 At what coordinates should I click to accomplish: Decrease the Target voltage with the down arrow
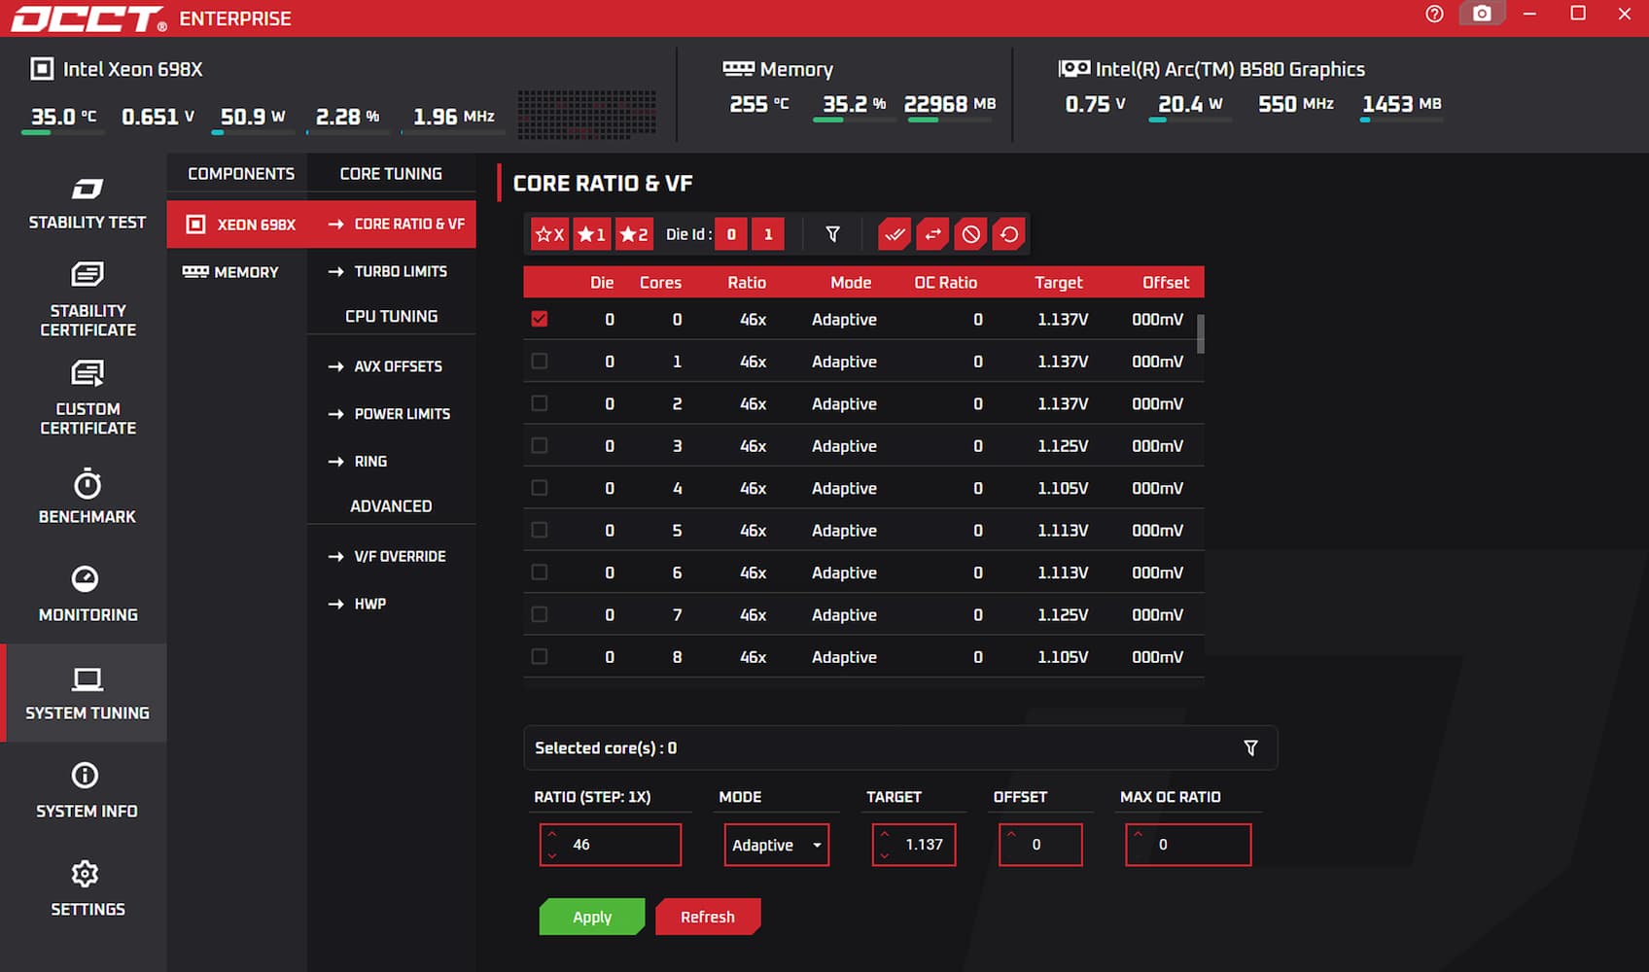[885, 855]
